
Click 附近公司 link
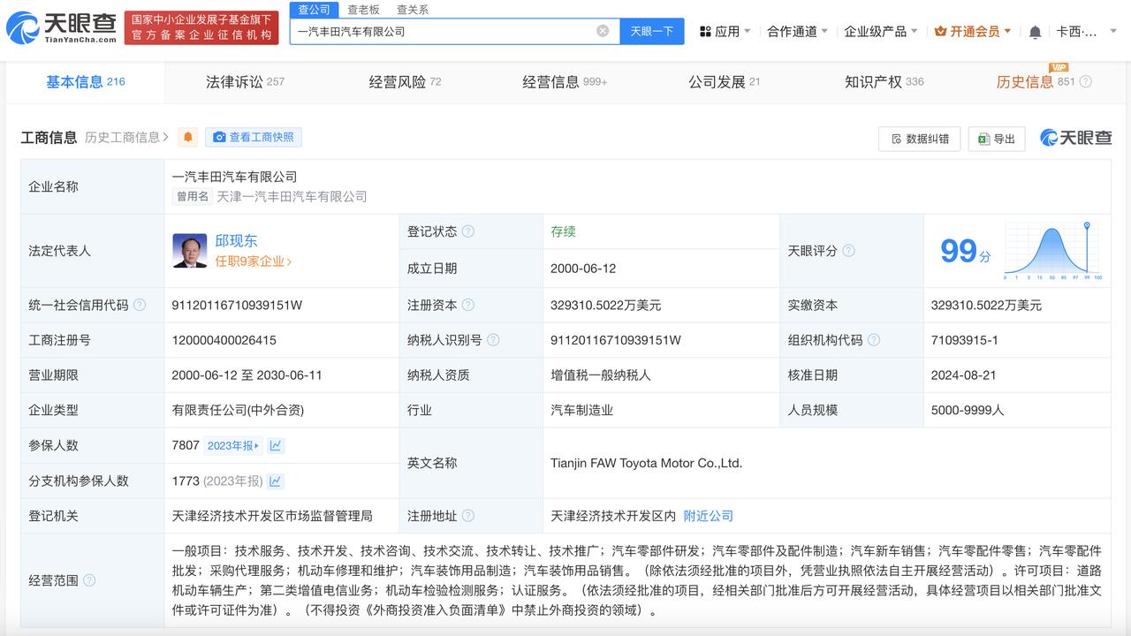[709, 516]
